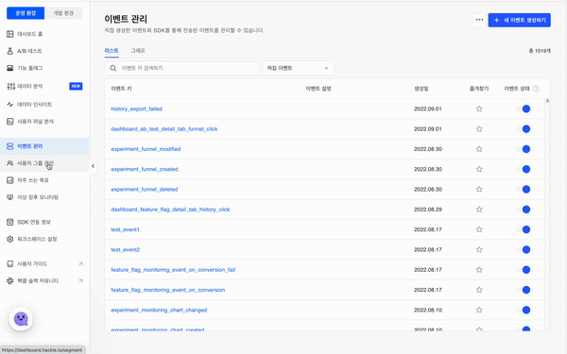Star the experiment_funnel_modified event

click(x=479, y=149)
